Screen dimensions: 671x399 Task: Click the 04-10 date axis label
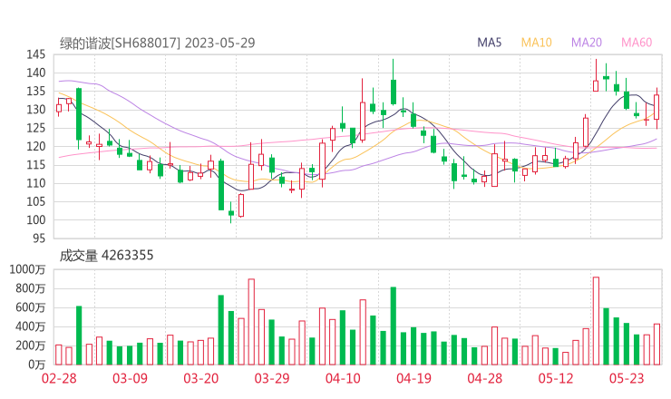[343, 378]
